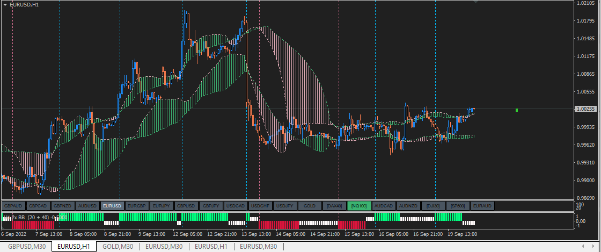Select the [DAX40] index button

click(335, 206)
